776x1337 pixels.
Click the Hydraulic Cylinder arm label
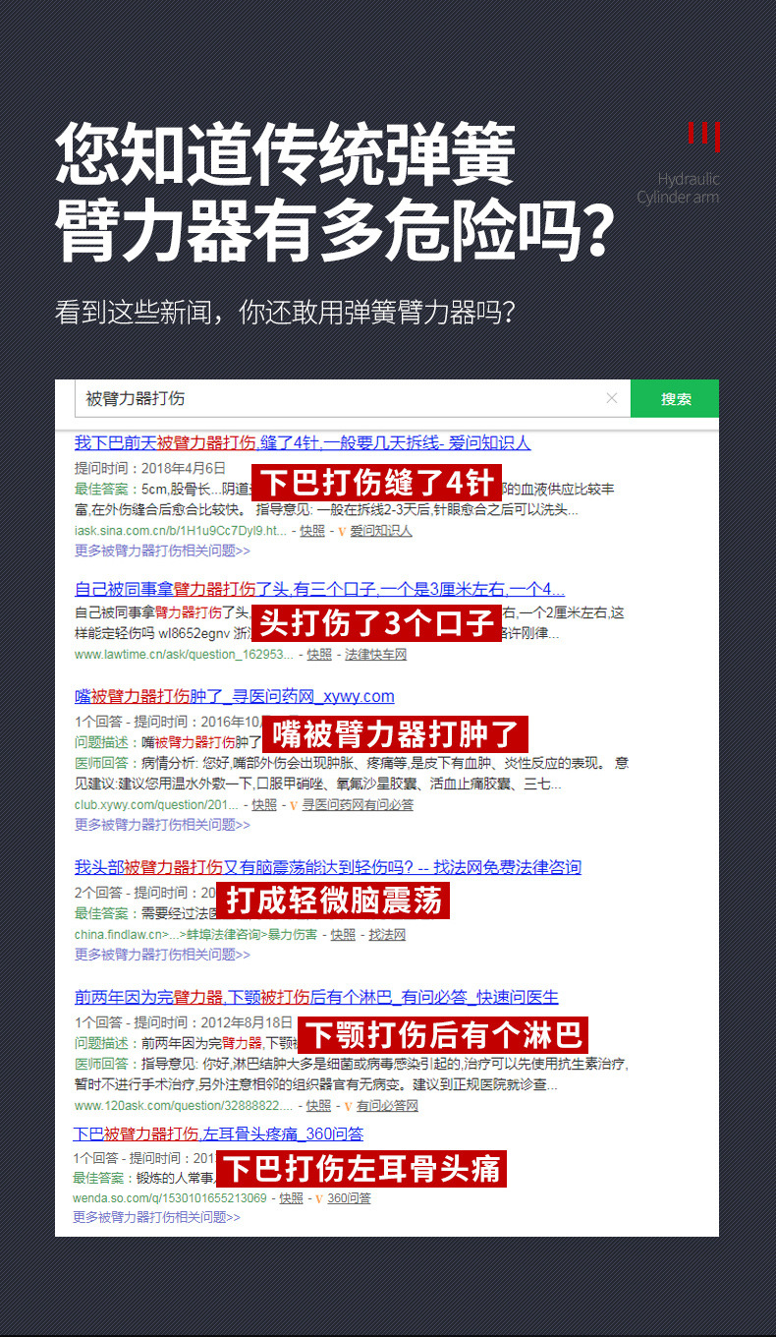coord(678,188)
